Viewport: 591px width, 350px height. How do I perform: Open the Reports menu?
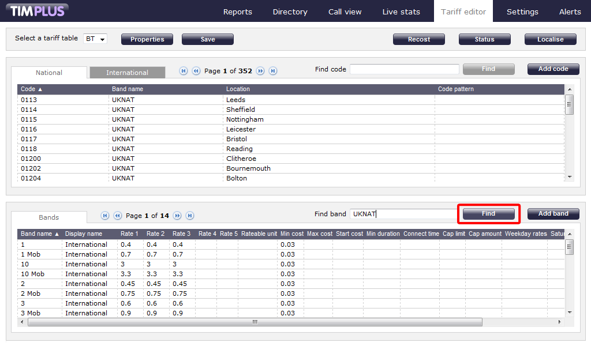(x=237, y=12)
